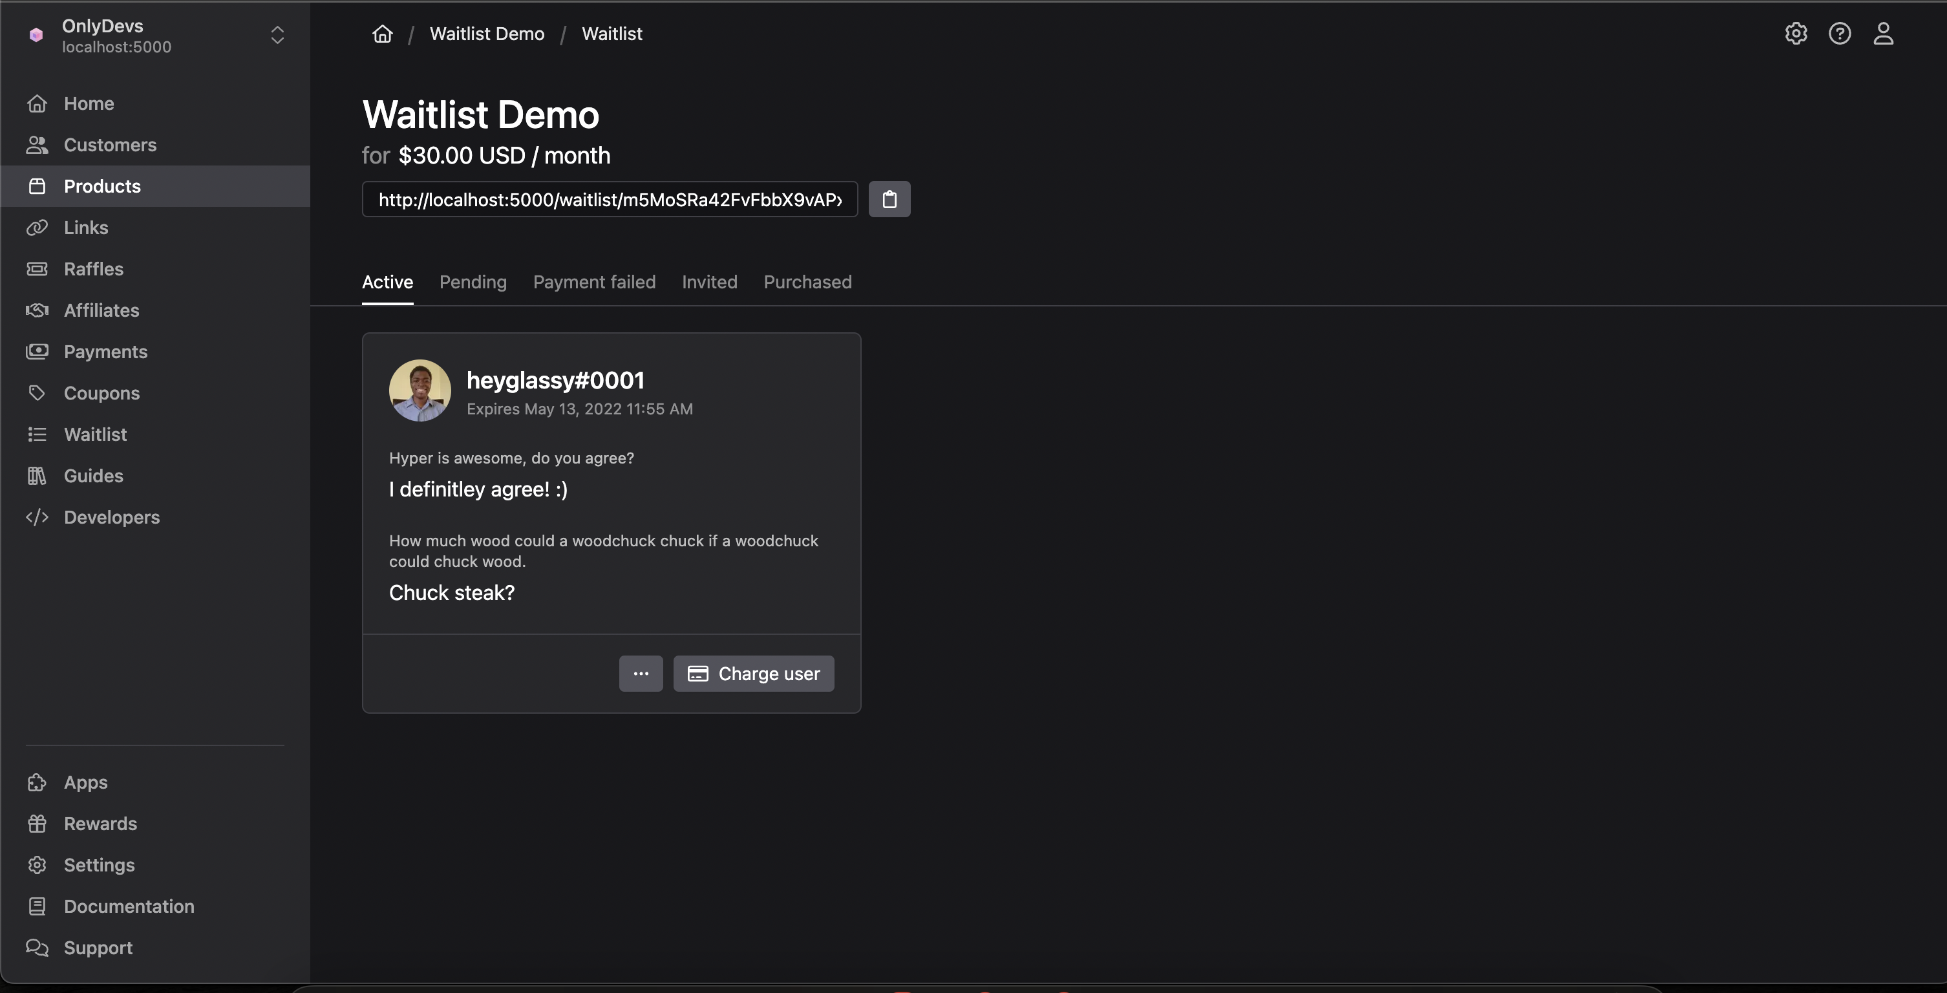
Task: Open Documentation link in sidebar
Action: point(129,906)
